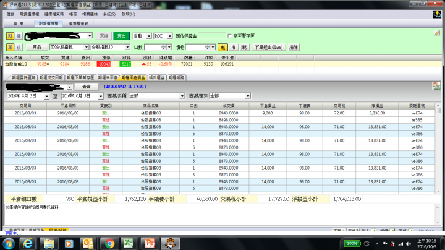Click the 價格 price spinner arrows
The height and width of the screenshot is (250, 445).
click(x=208, y=47)
